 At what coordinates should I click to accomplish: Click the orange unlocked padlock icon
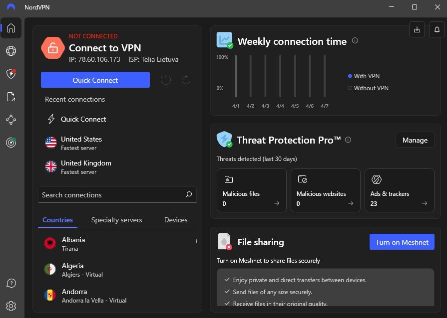(x=53, y=48)
